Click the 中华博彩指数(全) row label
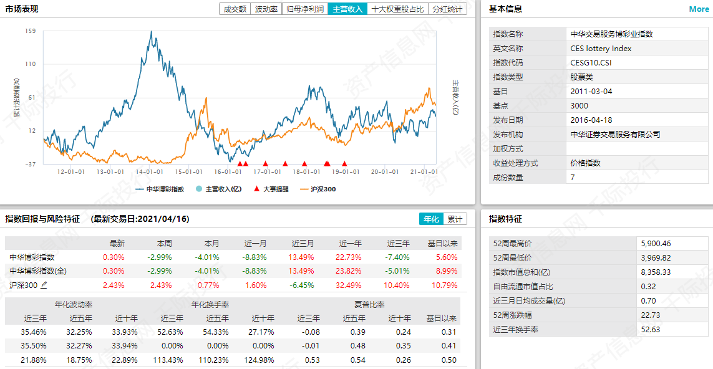The height and width of the screenshot is (369, 713). point(38,271)
